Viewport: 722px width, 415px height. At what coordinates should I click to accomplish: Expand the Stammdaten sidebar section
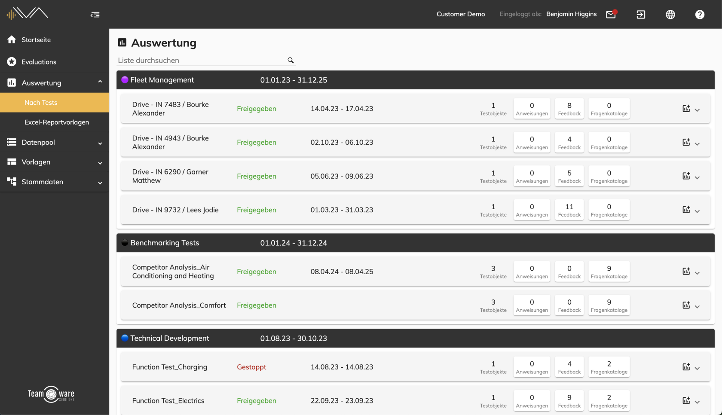pos(100,183)
